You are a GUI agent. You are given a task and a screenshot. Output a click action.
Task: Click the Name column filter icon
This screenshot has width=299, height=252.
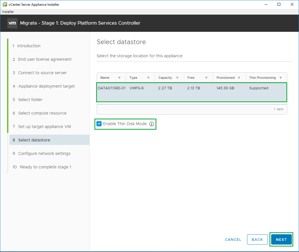pyautogui.click(x=119, y=78)
